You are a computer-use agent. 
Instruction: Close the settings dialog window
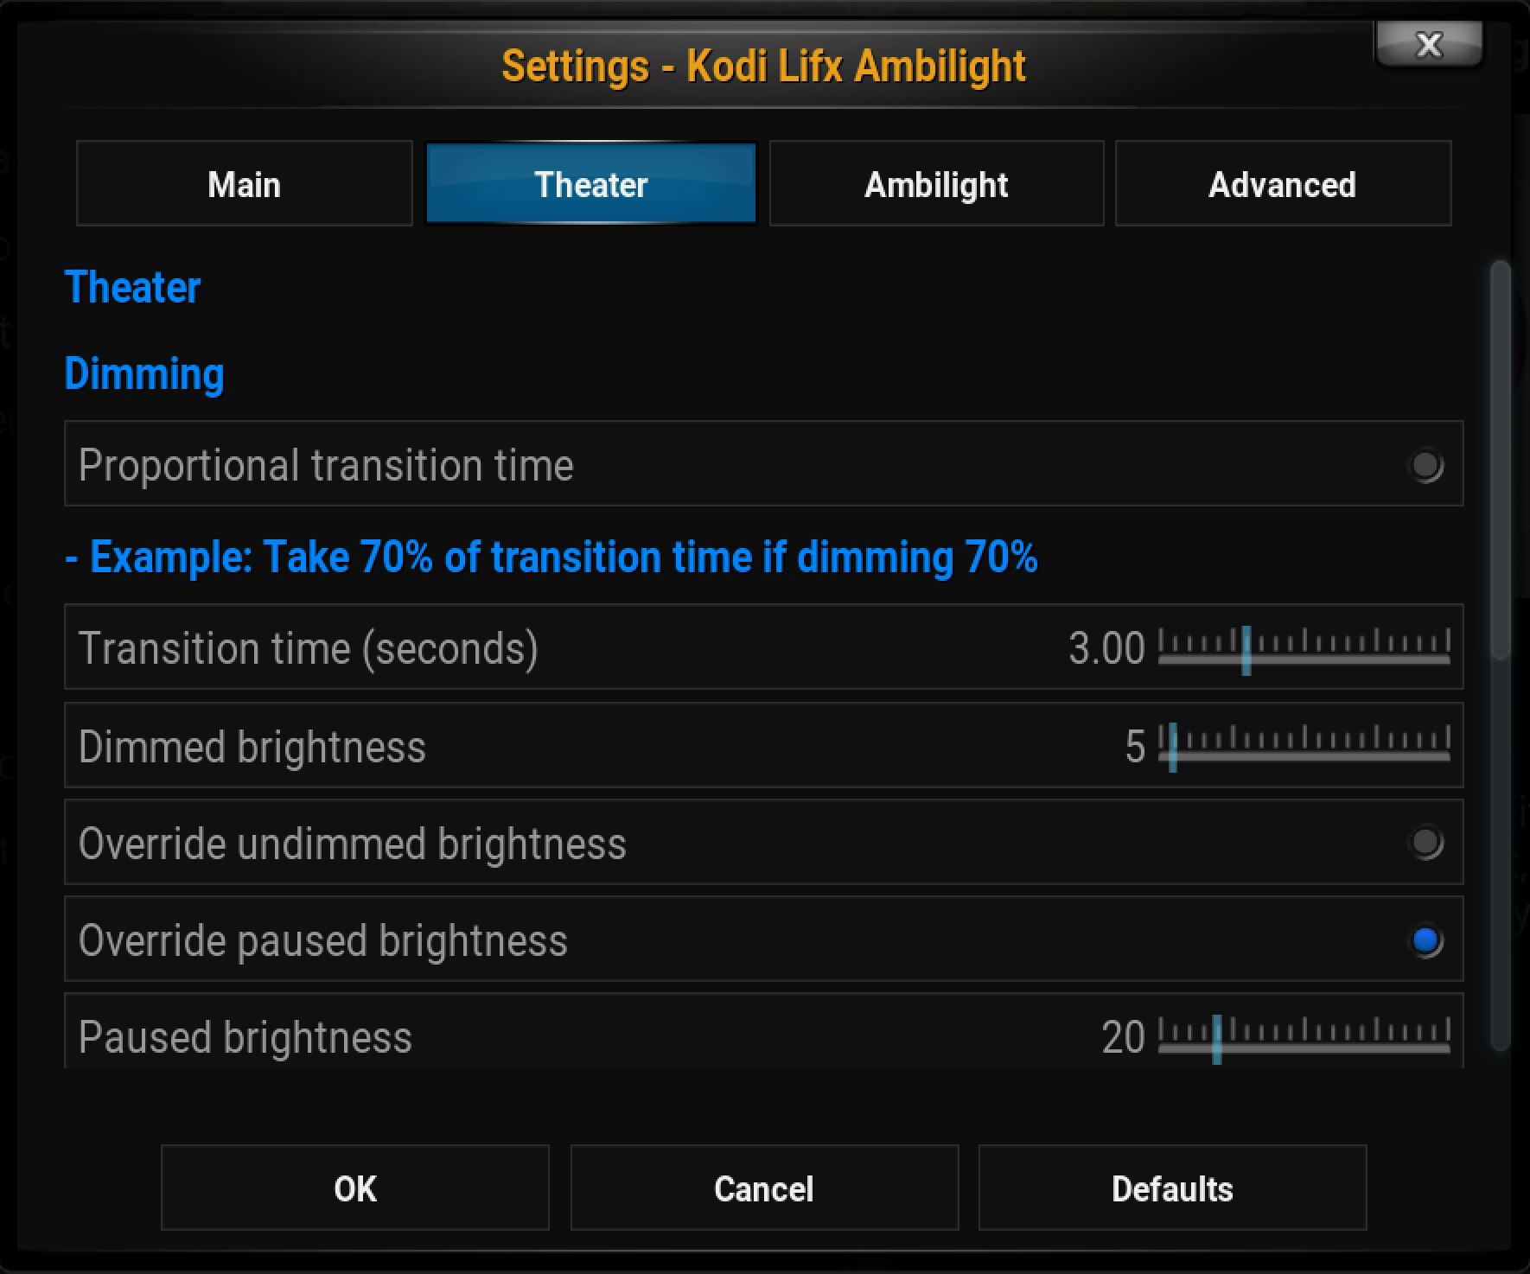[x=1428, y=44]
